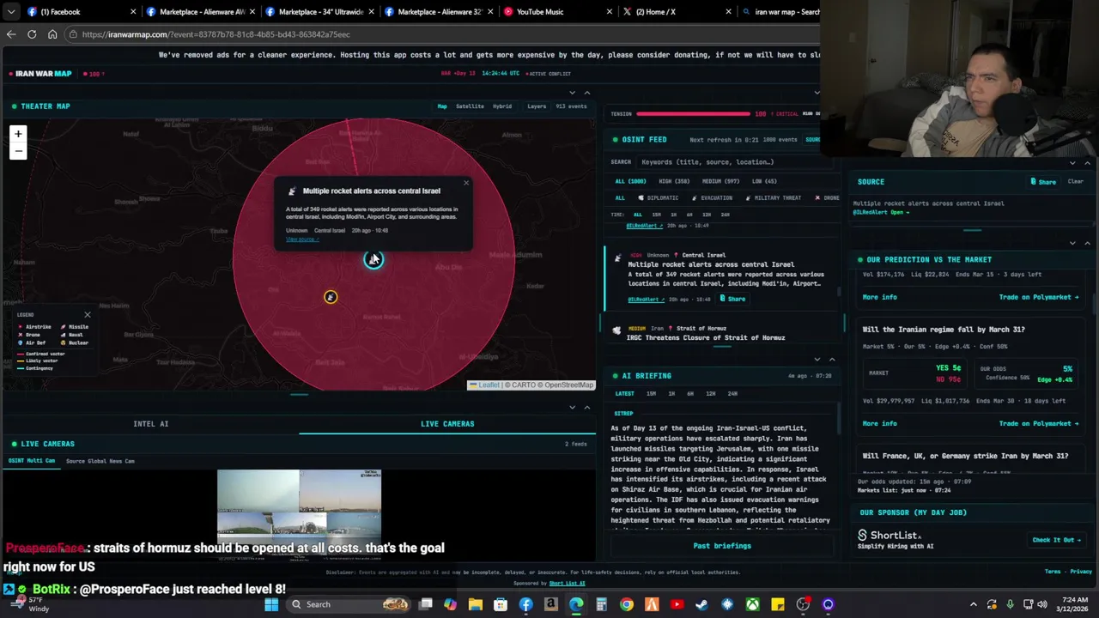Select Source Global News Cam feed
This screenshot has width=1099, height=618.
[100, 462]
